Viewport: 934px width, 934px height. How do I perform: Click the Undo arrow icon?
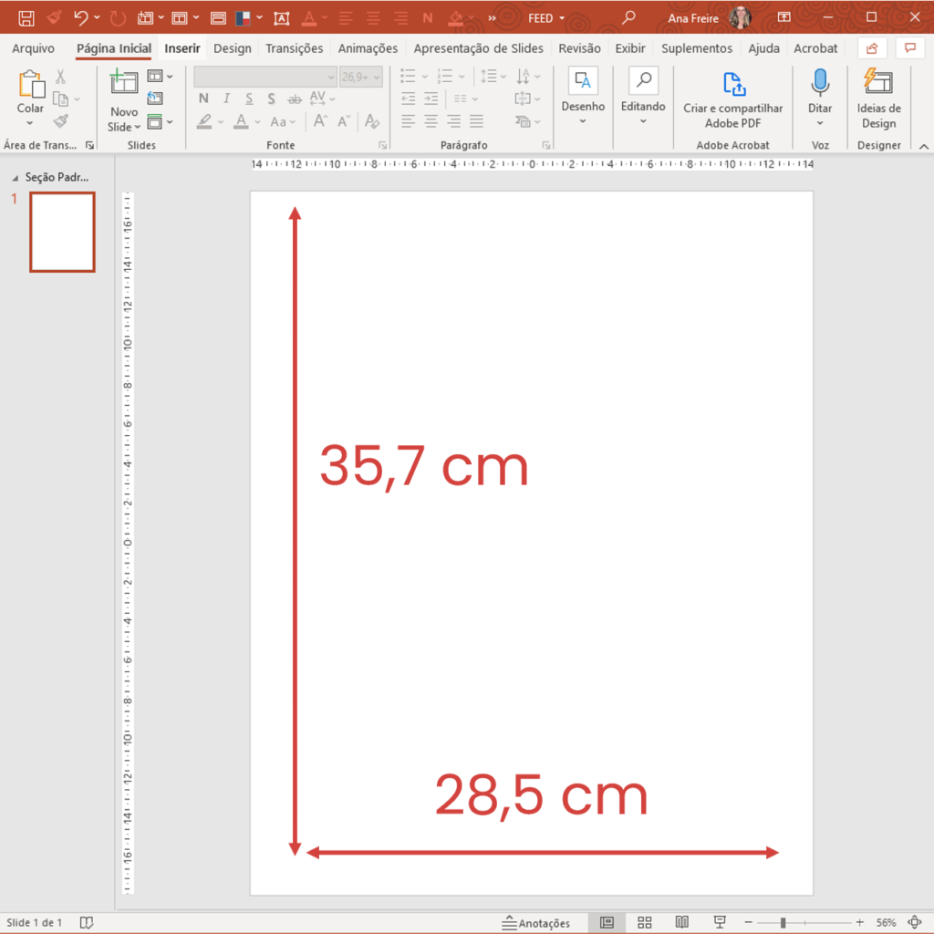(80, 17)
